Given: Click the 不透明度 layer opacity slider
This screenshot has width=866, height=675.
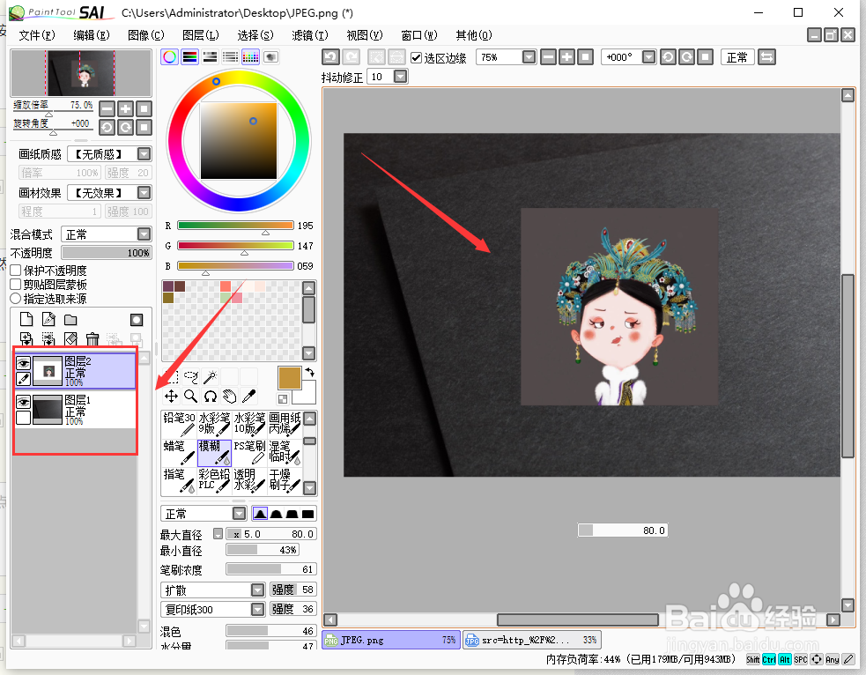Looking at the screenshot, I should [107, 252].
